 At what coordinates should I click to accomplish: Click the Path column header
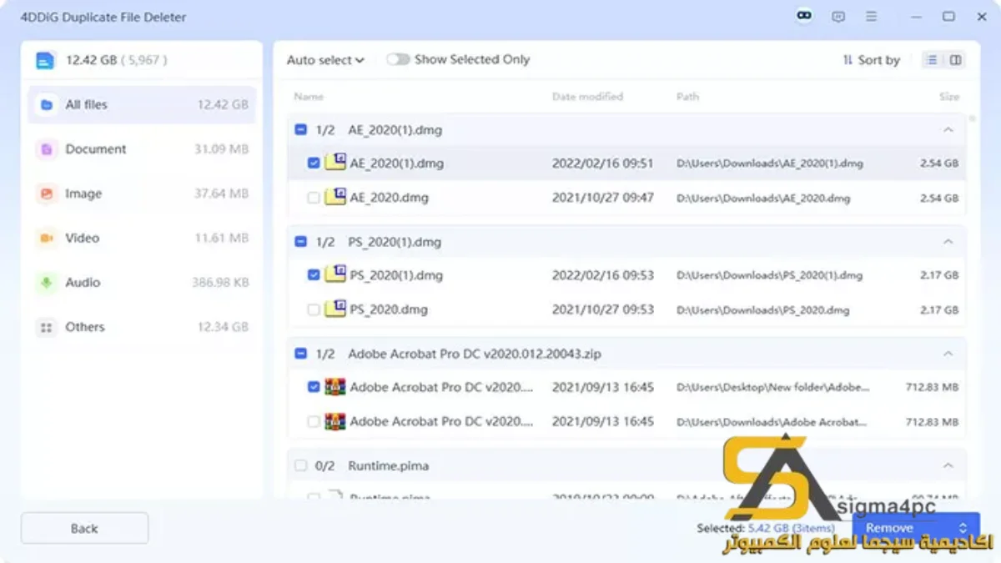(688, 97)
